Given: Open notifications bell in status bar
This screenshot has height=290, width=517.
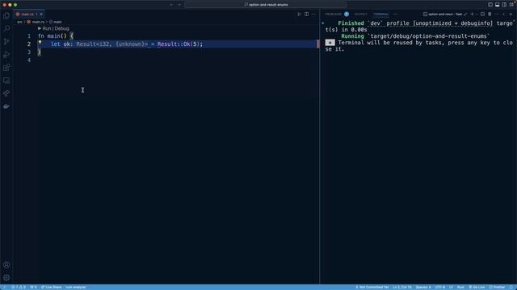Looking at the screenshot, I should click(511, 287).
